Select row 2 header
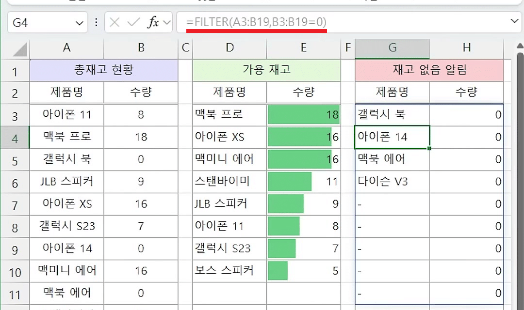Viewport: 524px width, 310px height. point(15,93)
